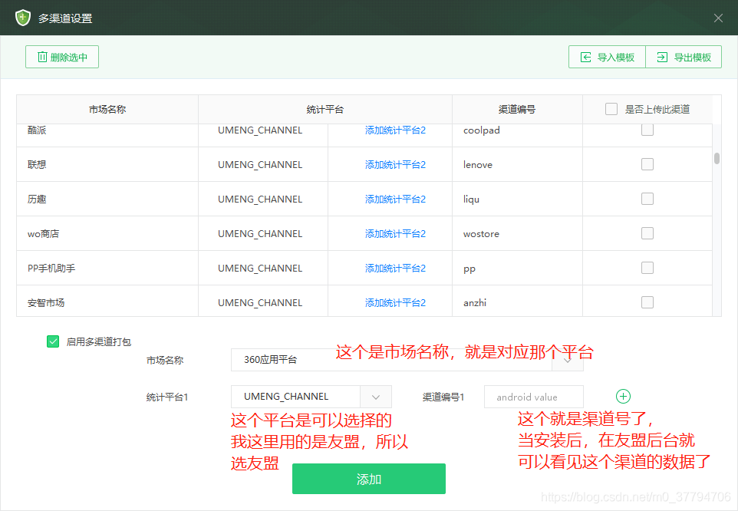Close the 多渠道设置 dialog
Viewport: 738px width, 511px height.
tap(718, 18)
